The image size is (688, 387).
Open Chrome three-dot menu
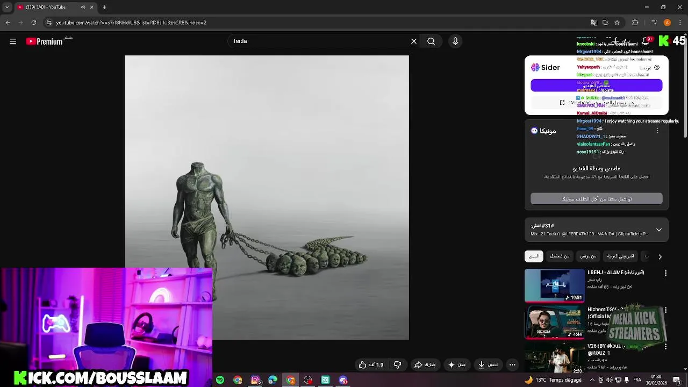click(x=679, y=23)
